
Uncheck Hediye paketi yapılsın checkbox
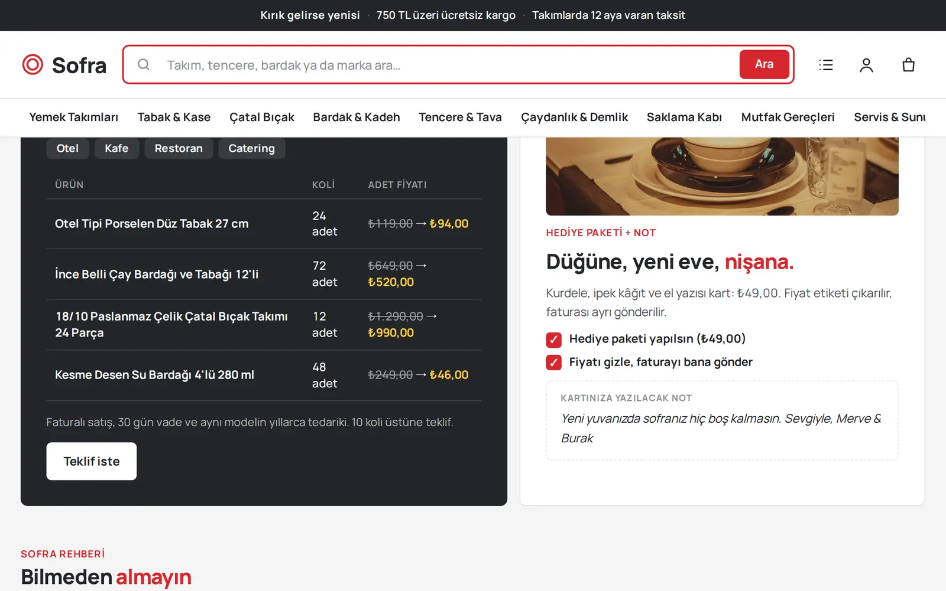tap(553, 339)
